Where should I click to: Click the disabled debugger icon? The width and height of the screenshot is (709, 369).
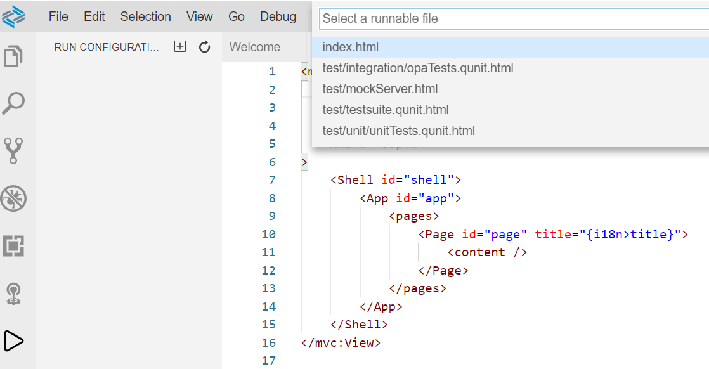pyautogui.click(x=14, y=198)
